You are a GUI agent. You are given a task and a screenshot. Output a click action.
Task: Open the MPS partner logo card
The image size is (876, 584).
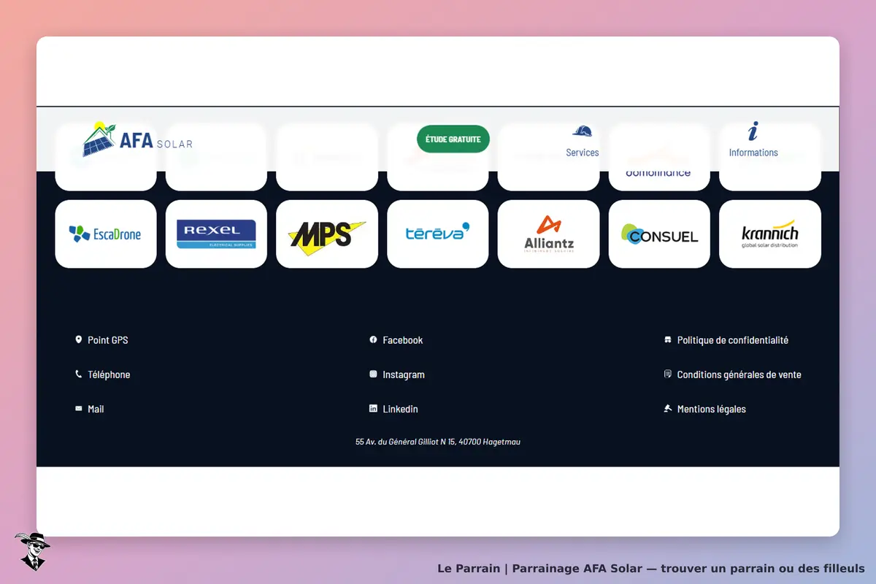click(327, 234)
